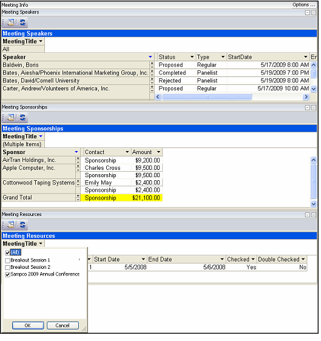Check Breakout Session 2 filter option

[7, 267]
